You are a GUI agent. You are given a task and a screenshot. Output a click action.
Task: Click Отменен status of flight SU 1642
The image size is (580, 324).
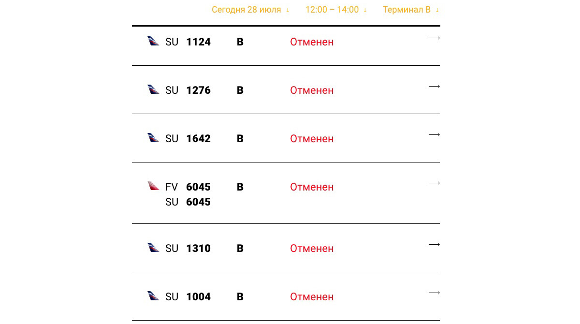[x=312, y=139]
